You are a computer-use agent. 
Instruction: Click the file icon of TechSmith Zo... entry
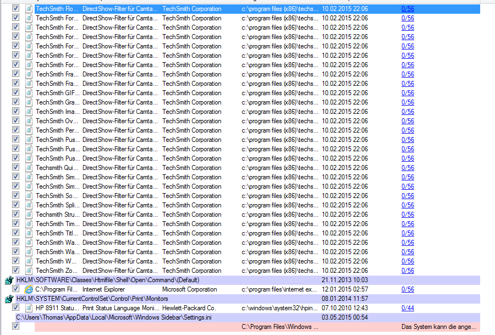pos(29,271)
